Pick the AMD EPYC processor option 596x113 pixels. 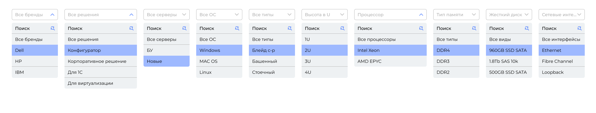click(x=390, y=61)
